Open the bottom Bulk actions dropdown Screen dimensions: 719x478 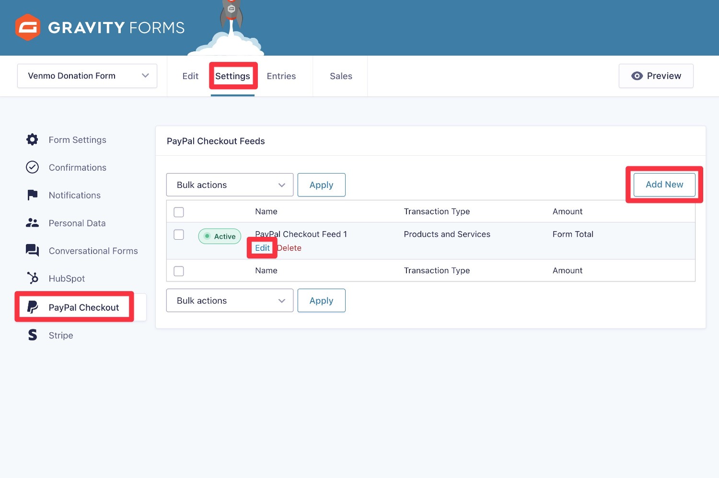230,301
